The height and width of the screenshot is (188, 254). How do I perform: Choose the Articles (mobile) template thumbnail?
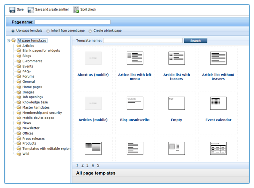click(x=93, y=103)
